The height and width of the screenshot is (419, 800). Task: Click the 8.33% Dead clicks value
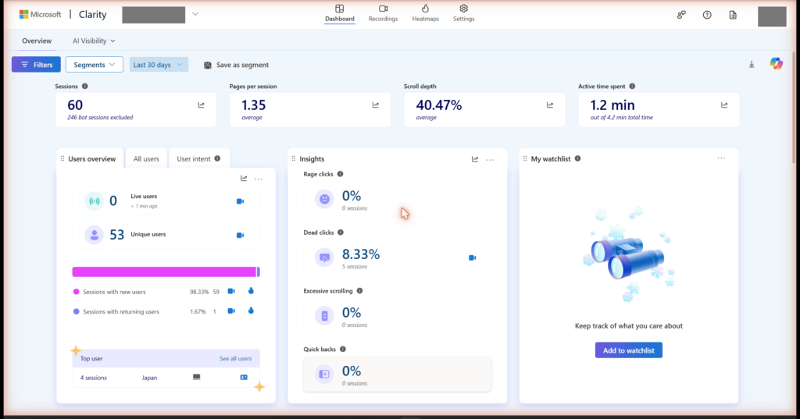361,254
